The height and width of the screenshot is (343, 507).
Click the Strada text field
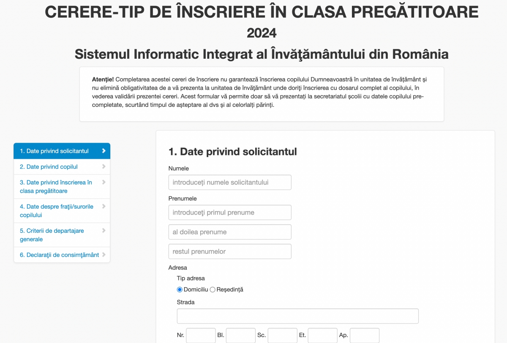click(x=298, y=316)
